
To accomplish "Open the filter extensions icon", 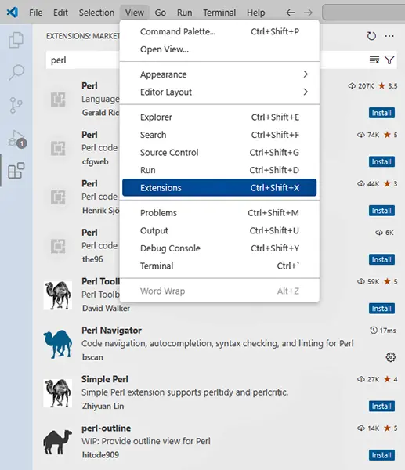I will 389,60.
